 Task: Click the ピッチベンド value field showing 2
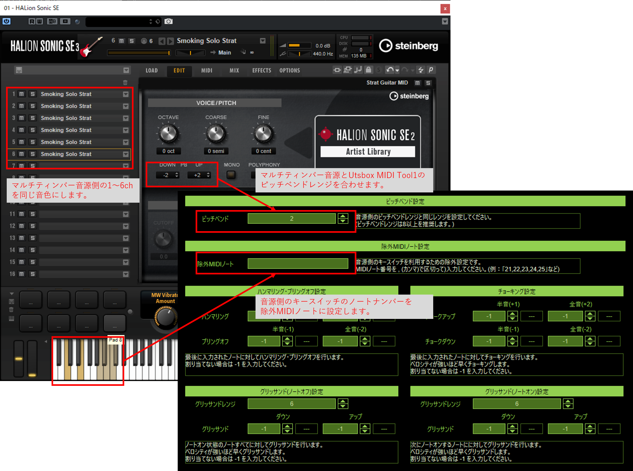[x=292, y=219]
